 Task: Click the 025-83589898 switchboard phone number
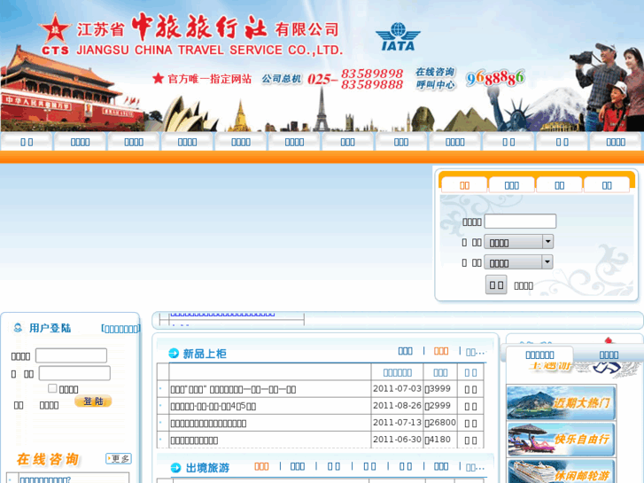(x=355, y=79)
